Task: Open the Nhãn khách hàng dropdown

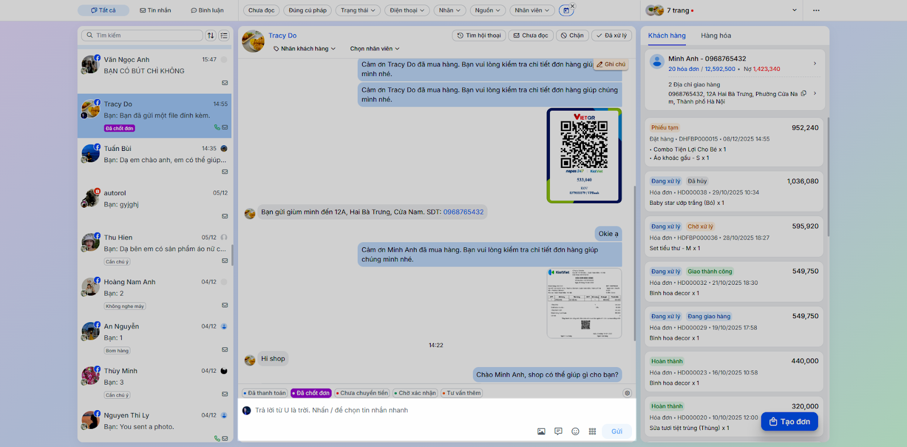Action: [304, 49]
